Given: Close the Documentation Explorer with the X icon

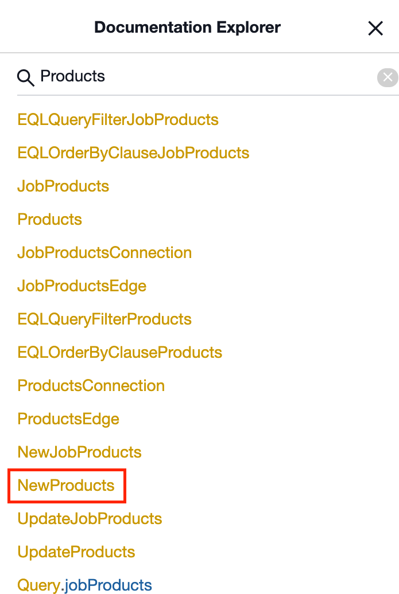Looking at the screenshot, I should 375,28.
